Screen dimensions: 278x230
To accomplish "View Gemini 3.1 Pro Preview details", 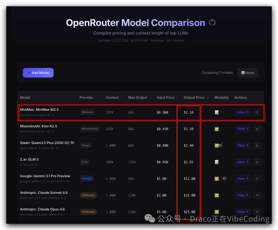I will 242,179.
